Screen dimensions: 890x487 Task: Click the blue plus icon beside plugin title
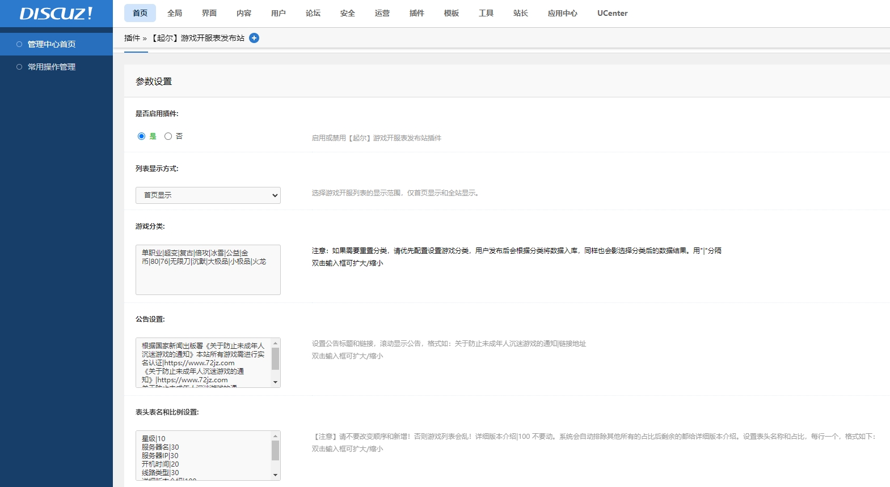point(254,38)
